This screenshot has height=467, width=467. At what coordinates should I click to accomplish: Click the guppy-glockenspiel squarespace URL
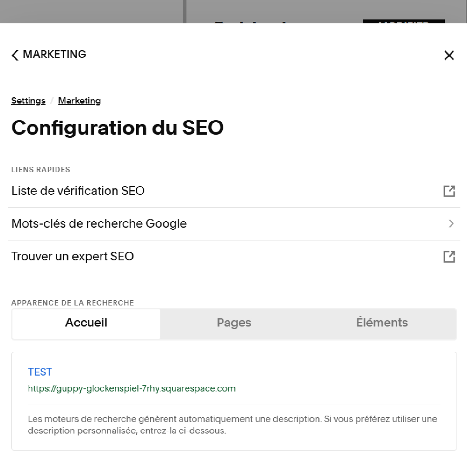pyautogui.click(x=132, y=388)
